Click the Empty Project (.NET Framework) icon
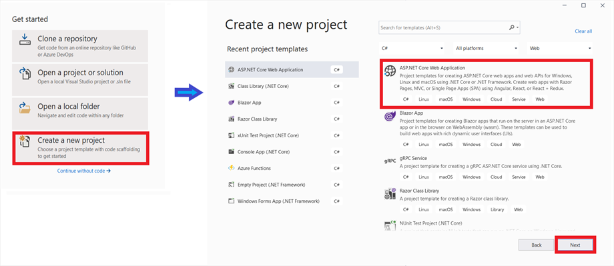 pyautogui.click(x=231, y=185)
